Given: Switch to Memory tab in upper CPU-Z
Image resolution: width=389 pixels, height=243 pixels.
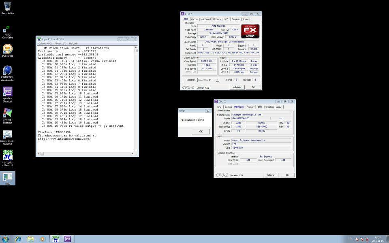Looking at the screenshot, I should [x=217, y=19].
